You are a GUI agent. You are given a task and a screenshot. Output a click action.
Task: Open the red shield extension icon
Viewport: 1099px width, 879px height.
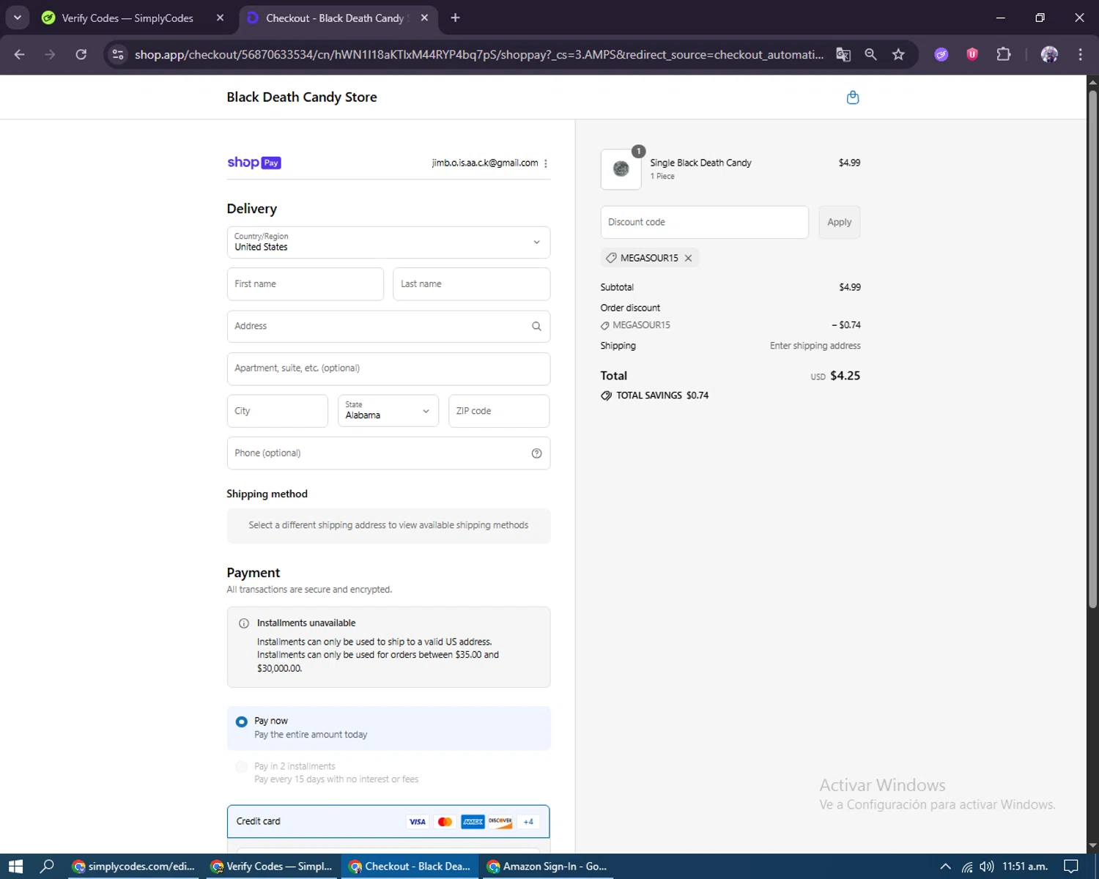(972, 54)
